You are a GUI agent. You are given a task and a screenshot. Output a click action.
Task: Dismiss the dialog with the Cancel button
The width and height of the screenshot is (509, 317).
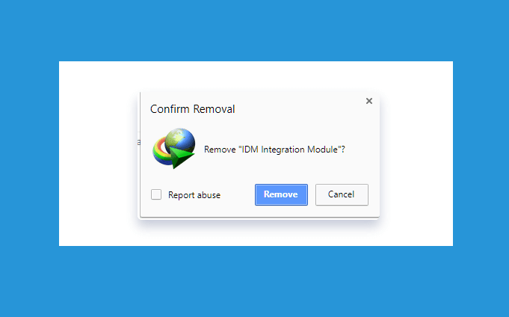pyautogui.click(x=342, y=194)
